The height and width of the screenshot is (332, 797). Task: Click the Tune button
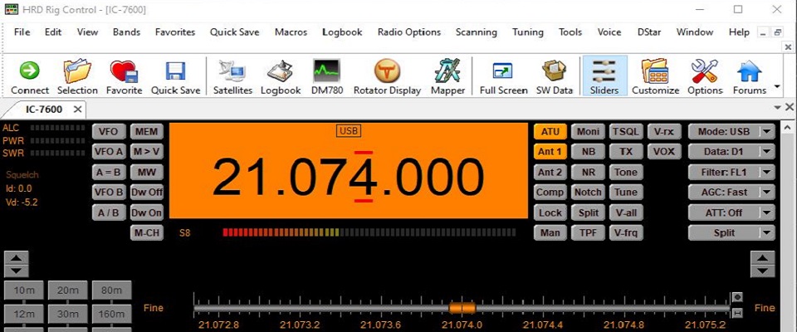(626, 193)
